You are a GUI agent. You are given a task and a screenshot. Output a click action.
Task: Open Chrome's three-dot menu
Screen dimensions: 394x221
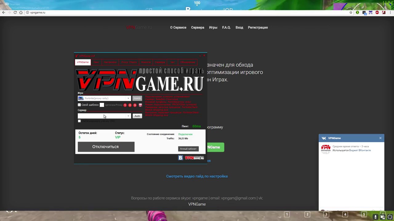pyautogui.click(x=390, y=13)
